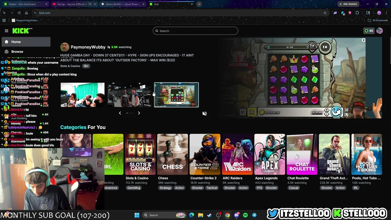The width and height of the screenshot is (391, 220).
Task: Open the Grand Theft Auto category card
Action: 334,154
